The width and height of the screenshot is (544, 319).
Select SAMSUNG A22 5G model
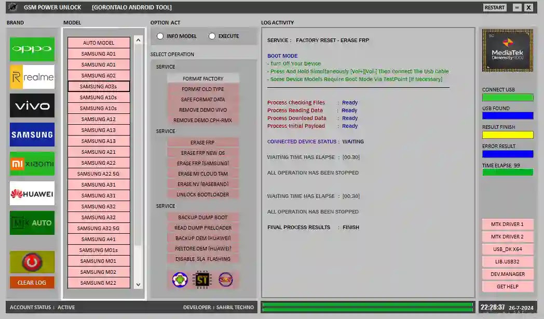click(x=99, y=174)
